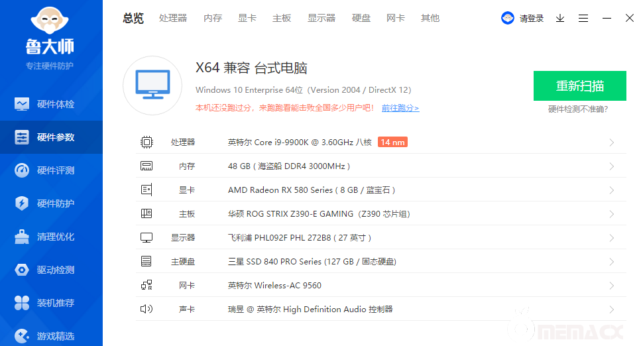
Task: Click the large computer monitor thumbnail
Action: click(152, 86)
